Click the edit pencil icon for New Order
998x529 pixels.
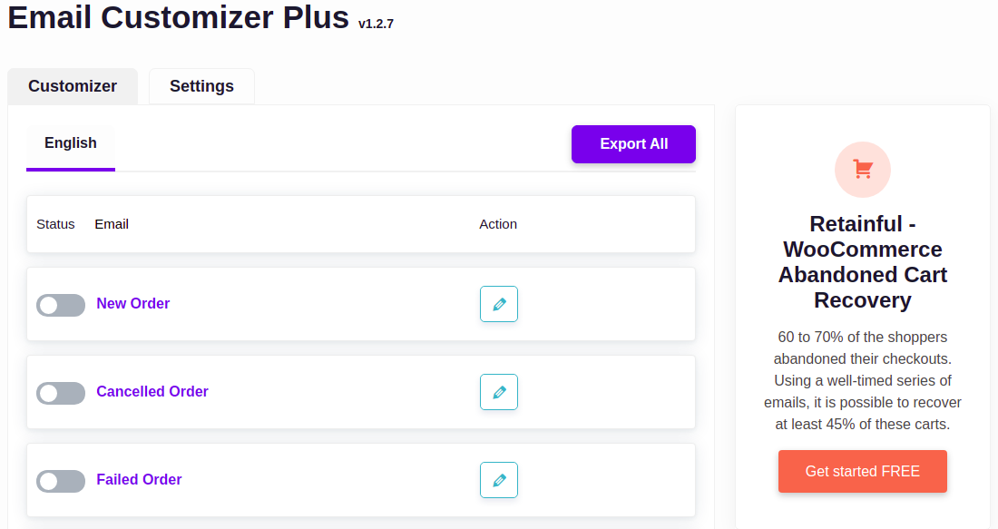point(499,304)
